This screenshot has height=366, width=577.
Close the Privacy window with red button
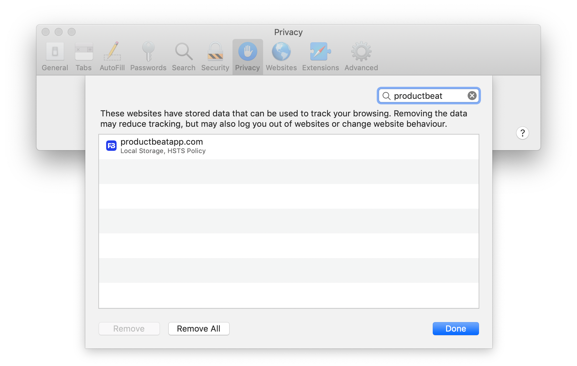tap(46, 32)
